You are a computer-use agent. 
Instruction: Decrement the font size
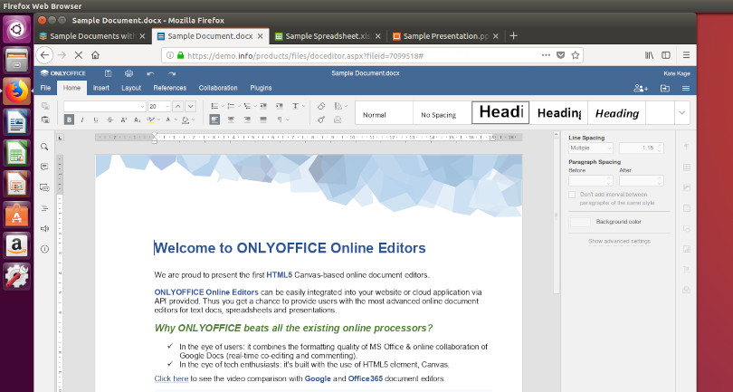click(x=191, y=107)
